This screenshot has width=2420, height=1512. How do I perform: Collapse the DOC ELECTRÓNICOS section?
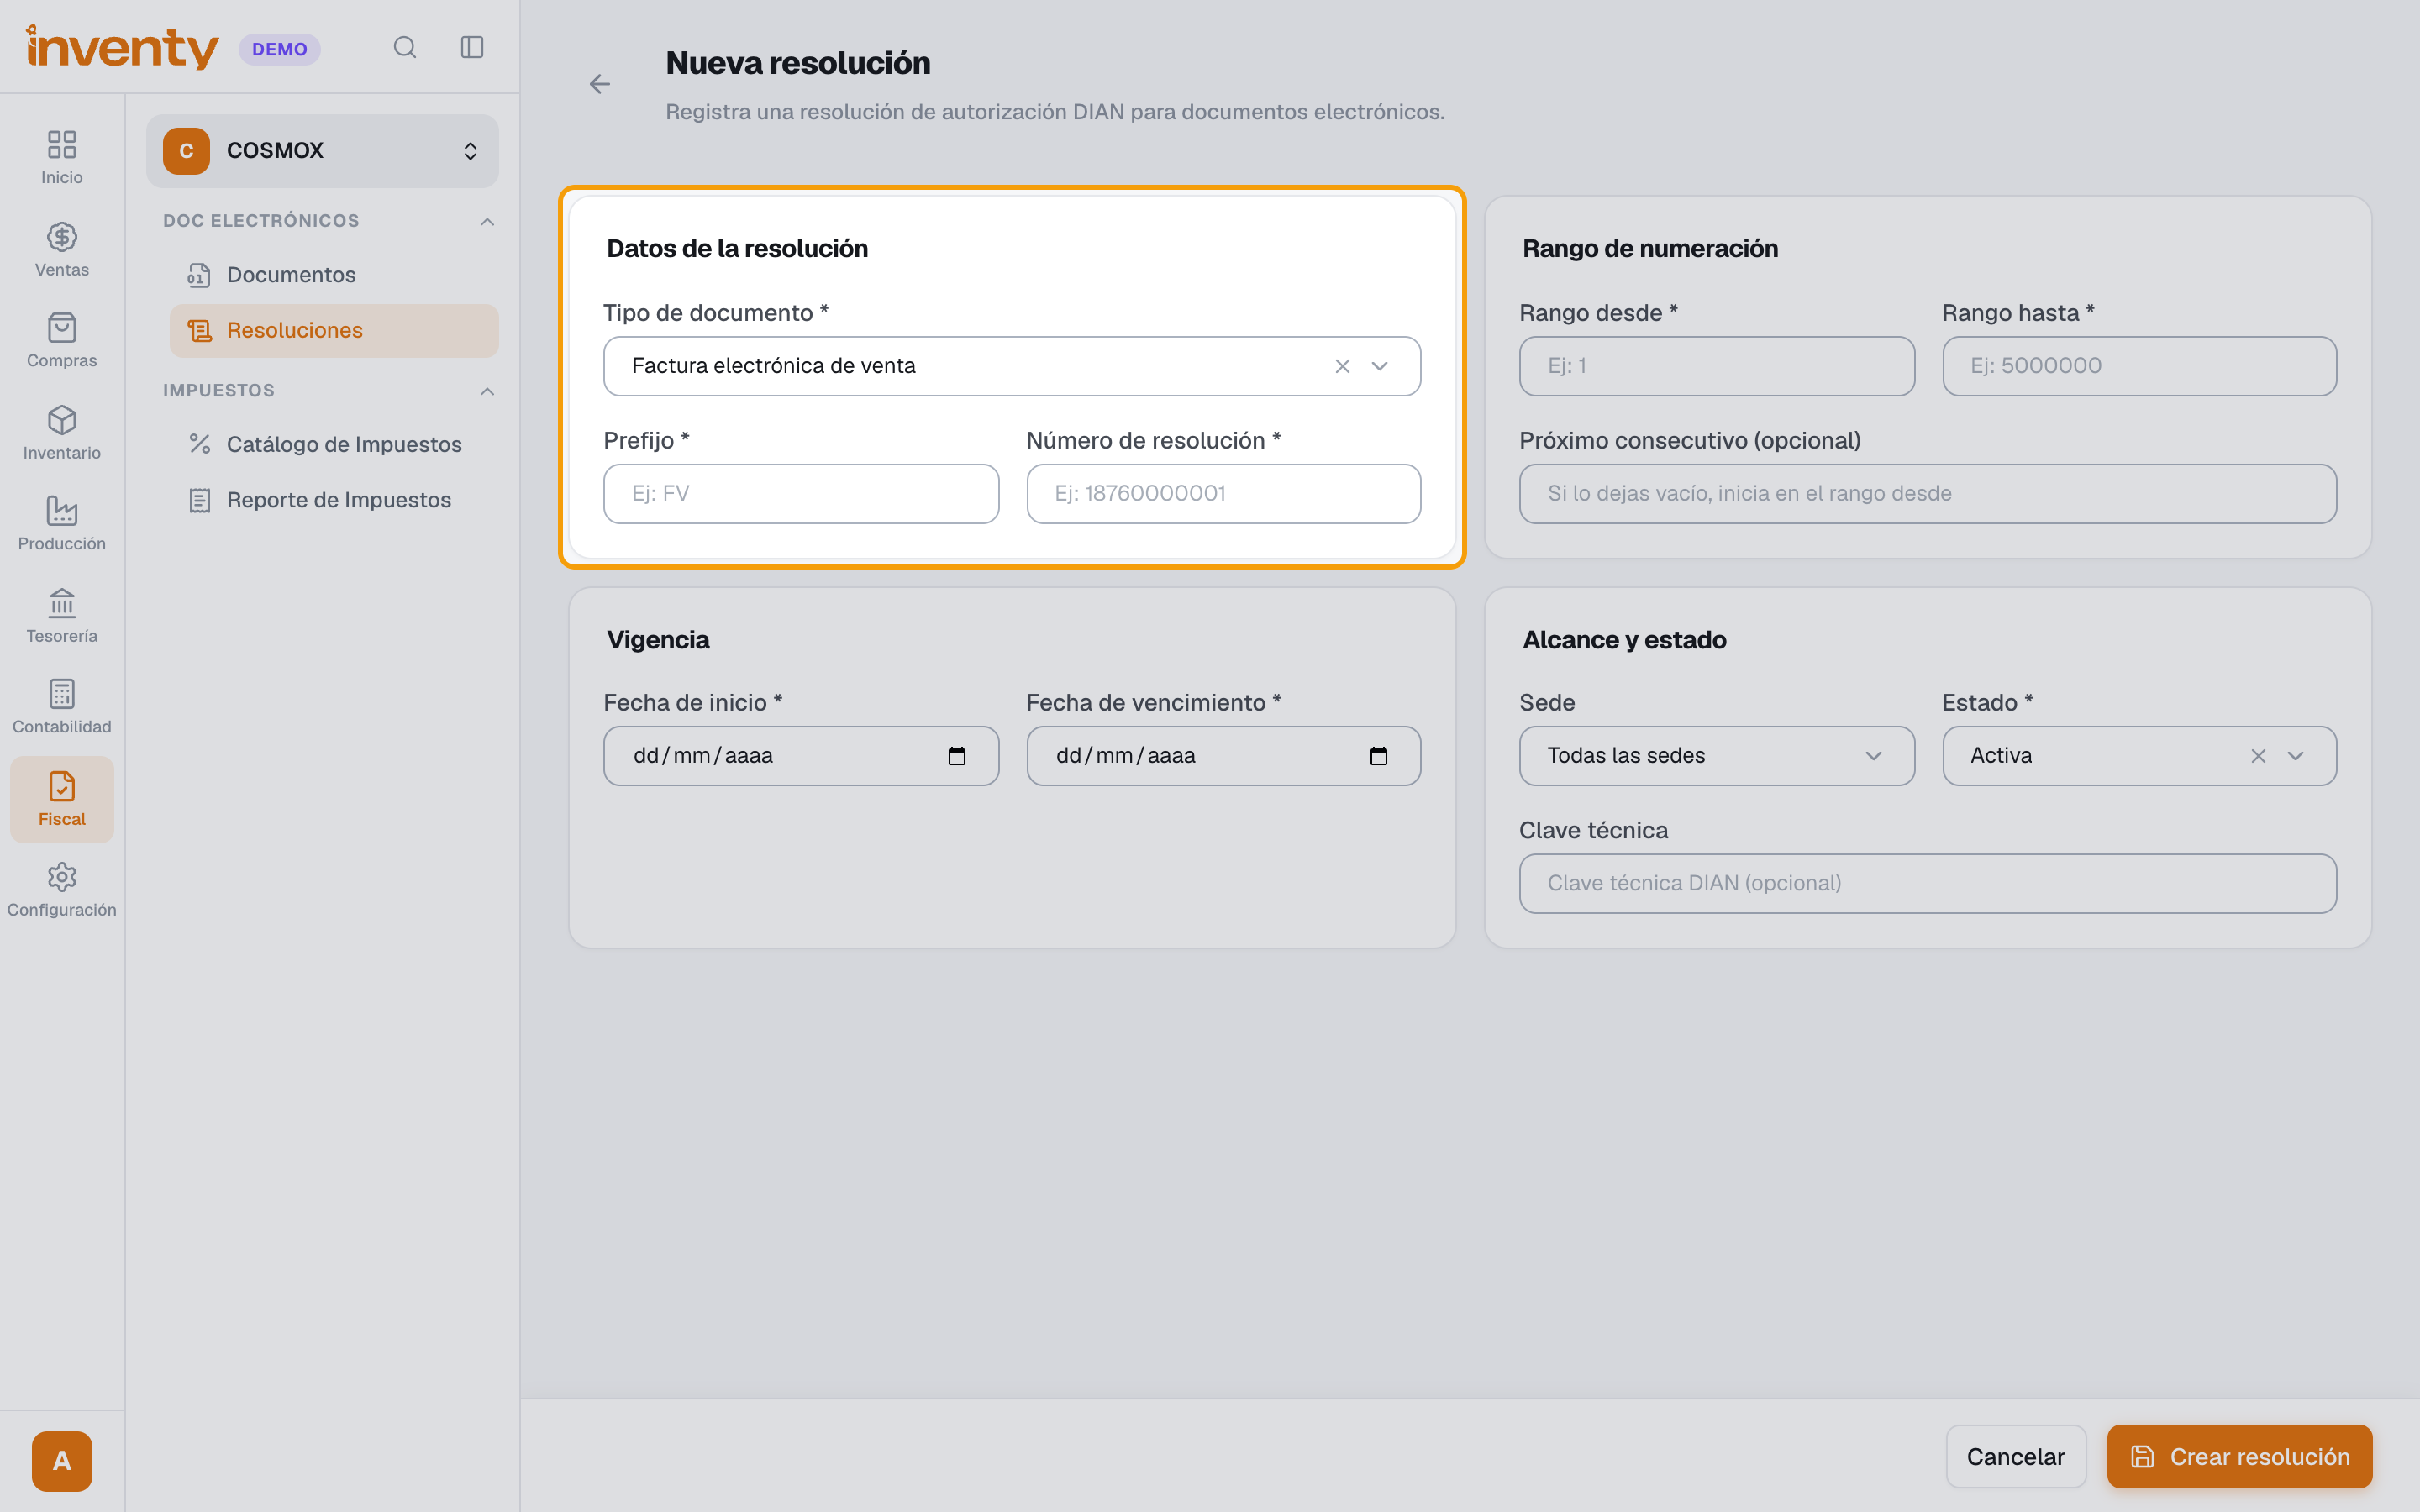coord(487,221)
